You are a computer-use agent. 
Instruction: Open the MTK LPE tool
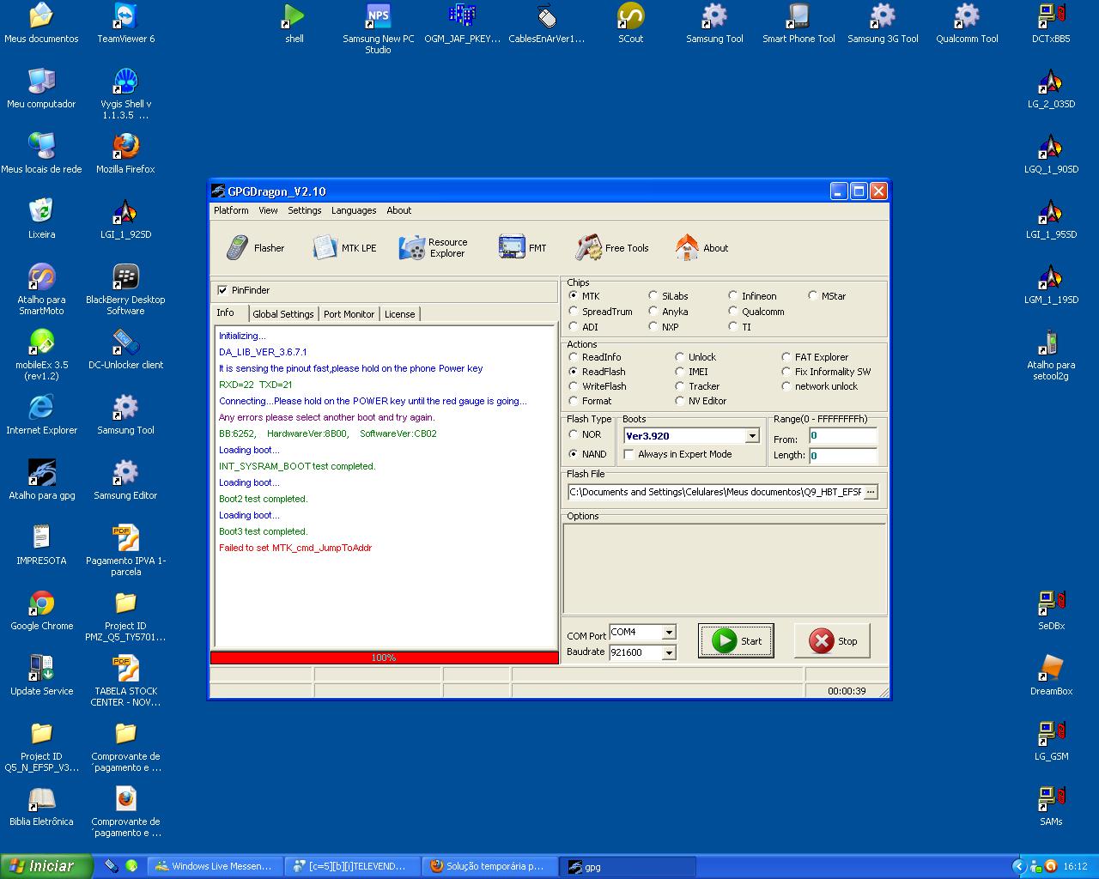344,248
